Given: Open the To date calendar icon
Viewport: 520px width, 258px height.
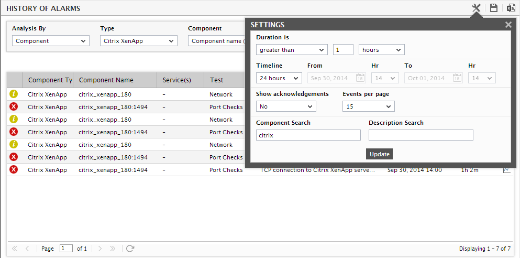Looking at the screenshot, I should click(x=457, y=78).
